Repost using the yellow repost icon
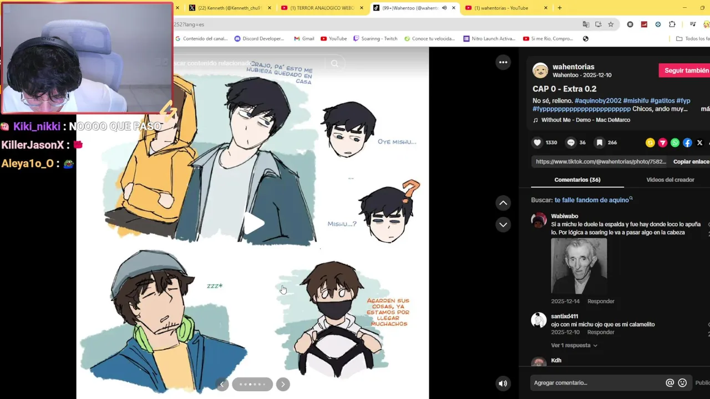The image size is (710, 399). (x=650, y=142)
